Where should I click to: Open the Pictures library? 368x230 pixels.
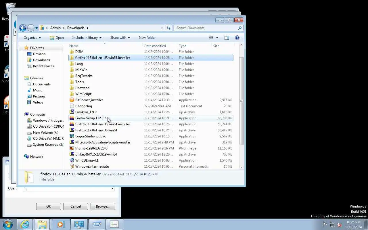click(x=39, y=96)
